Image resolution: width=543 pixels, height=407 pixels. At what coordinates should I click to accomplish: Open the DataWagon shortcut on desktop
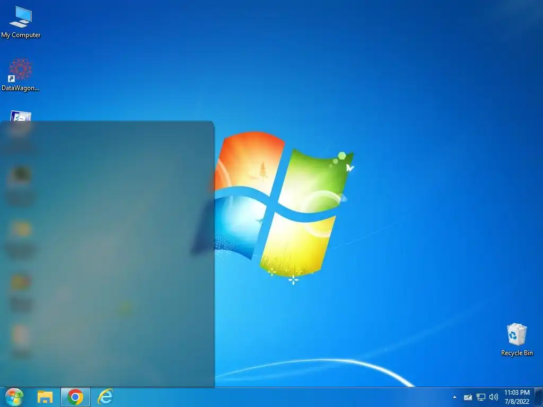point(21,74)
